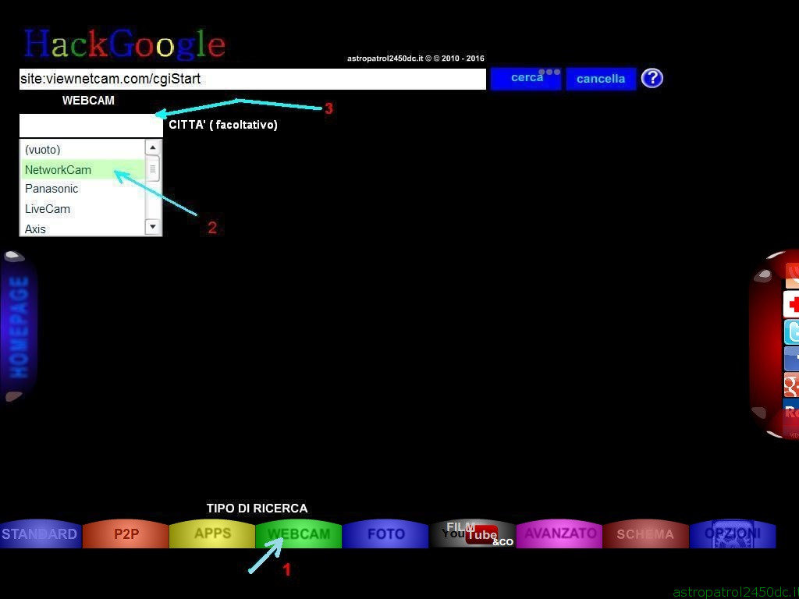Click the webcam list scroll-down arrow
This screenshot has height=599, width=799.
click(x=153, y=227)
